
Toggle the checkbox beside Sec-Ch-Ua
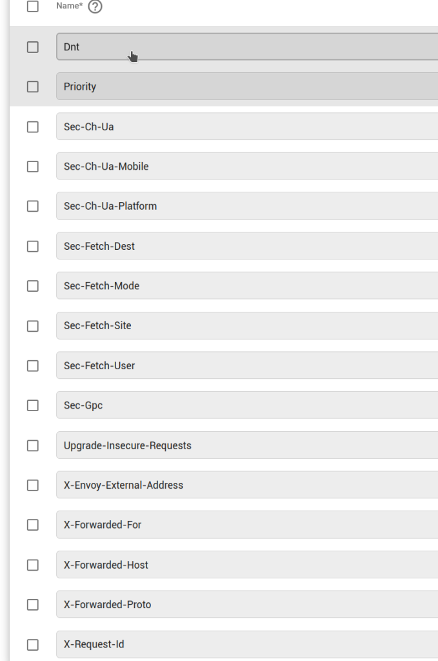tap(33, 127)
